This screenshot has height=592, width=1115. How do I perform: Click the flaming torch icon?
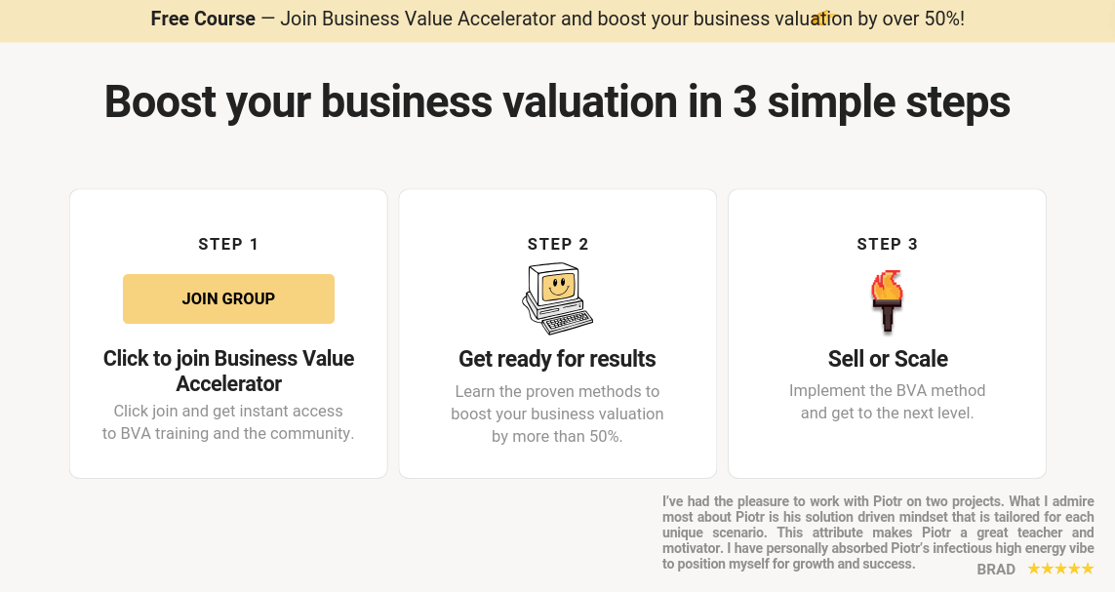point(887,301)
